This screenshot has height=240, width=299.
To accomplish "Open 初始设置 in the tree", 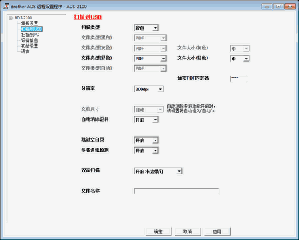I will pyautogui.click(x=29, y=46).
